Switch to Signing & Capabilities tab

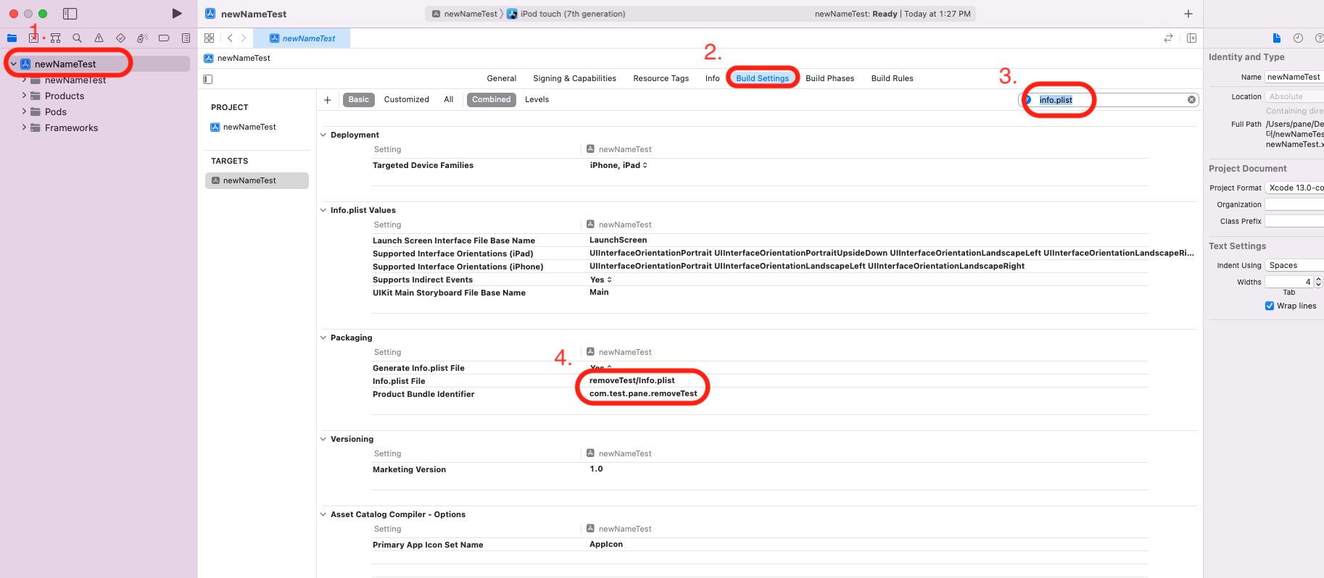574,78
